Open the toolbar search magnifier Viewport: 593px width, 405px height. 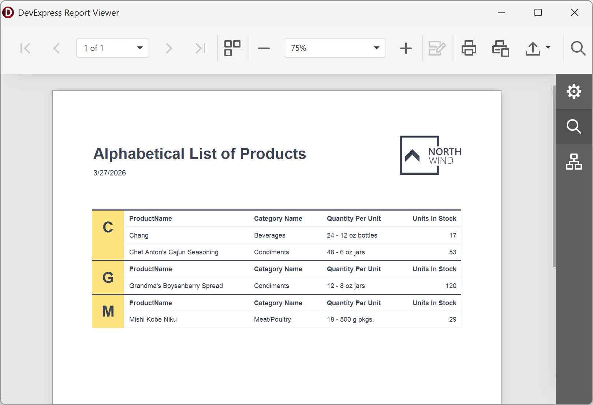[578, 48]
